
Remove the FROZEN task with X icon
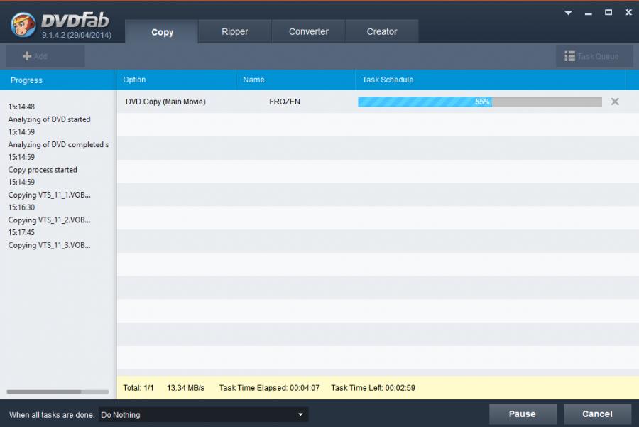[615, 102]
